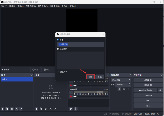164x116 pixels.
Task: Move the scene down with the arrow
Action: [x=21, y=109]
